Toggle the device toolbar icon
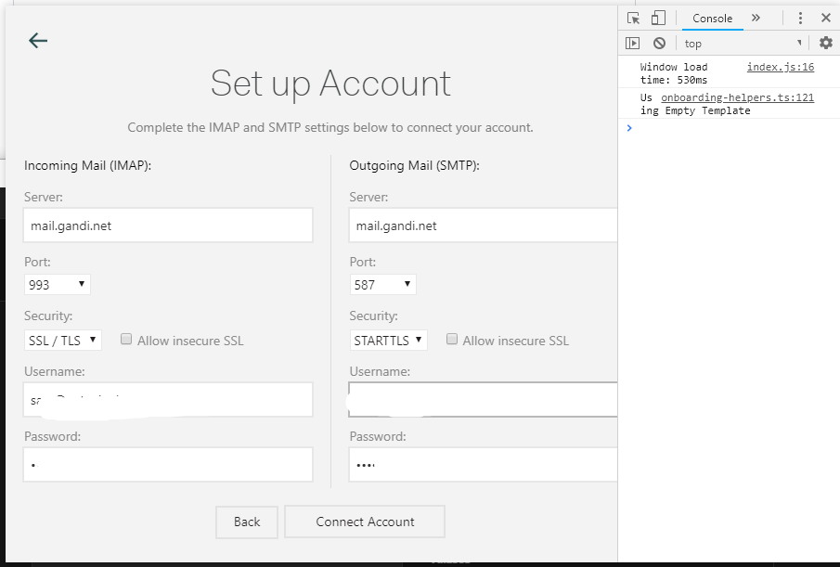The image size is (840, 567). click(658, 19)
